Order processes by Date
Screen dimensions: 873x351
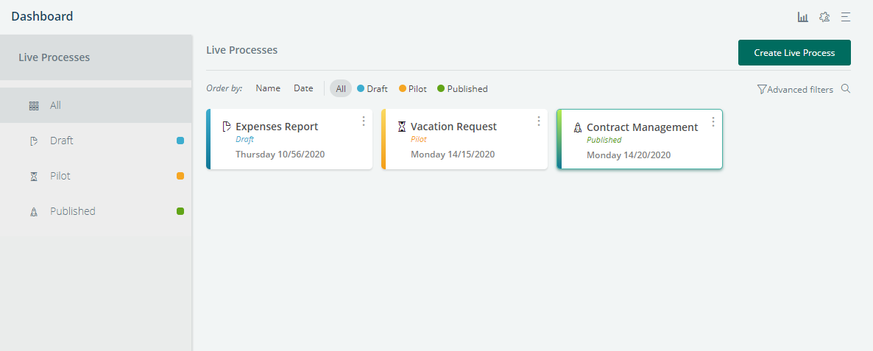click(x=303, y=88)
